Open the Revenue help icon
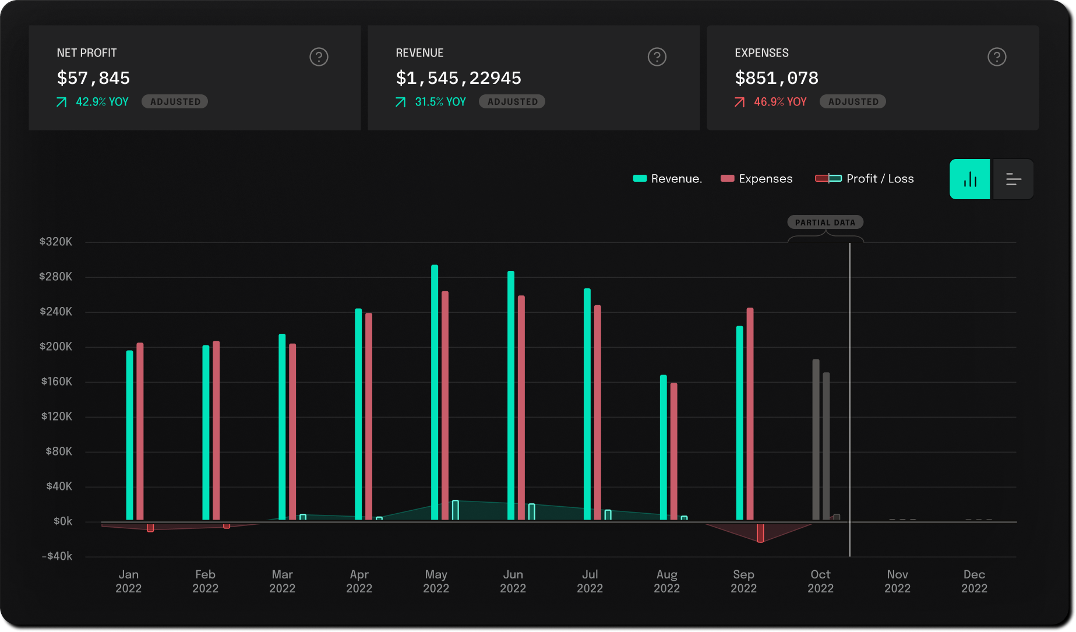Viewport: 1076px width, 632px height. [x=657, y=57]
